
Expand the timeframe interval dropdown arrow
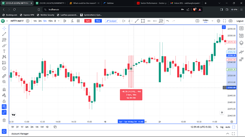59,21
